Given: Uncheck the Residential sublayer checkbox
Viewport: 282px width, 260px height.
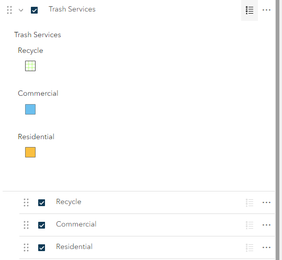Looking at the screenshot, I should (x=41, y=247).
